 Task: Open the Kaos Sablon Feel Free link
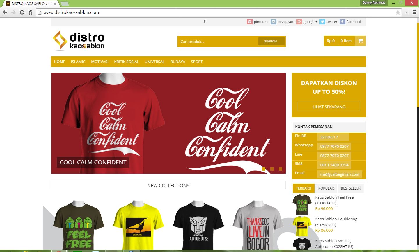coord(335,200)
